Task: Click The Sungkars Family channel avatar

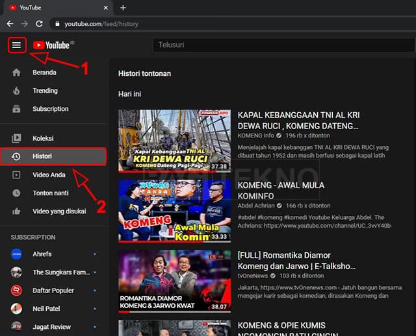Action: [x=16, y=272]
